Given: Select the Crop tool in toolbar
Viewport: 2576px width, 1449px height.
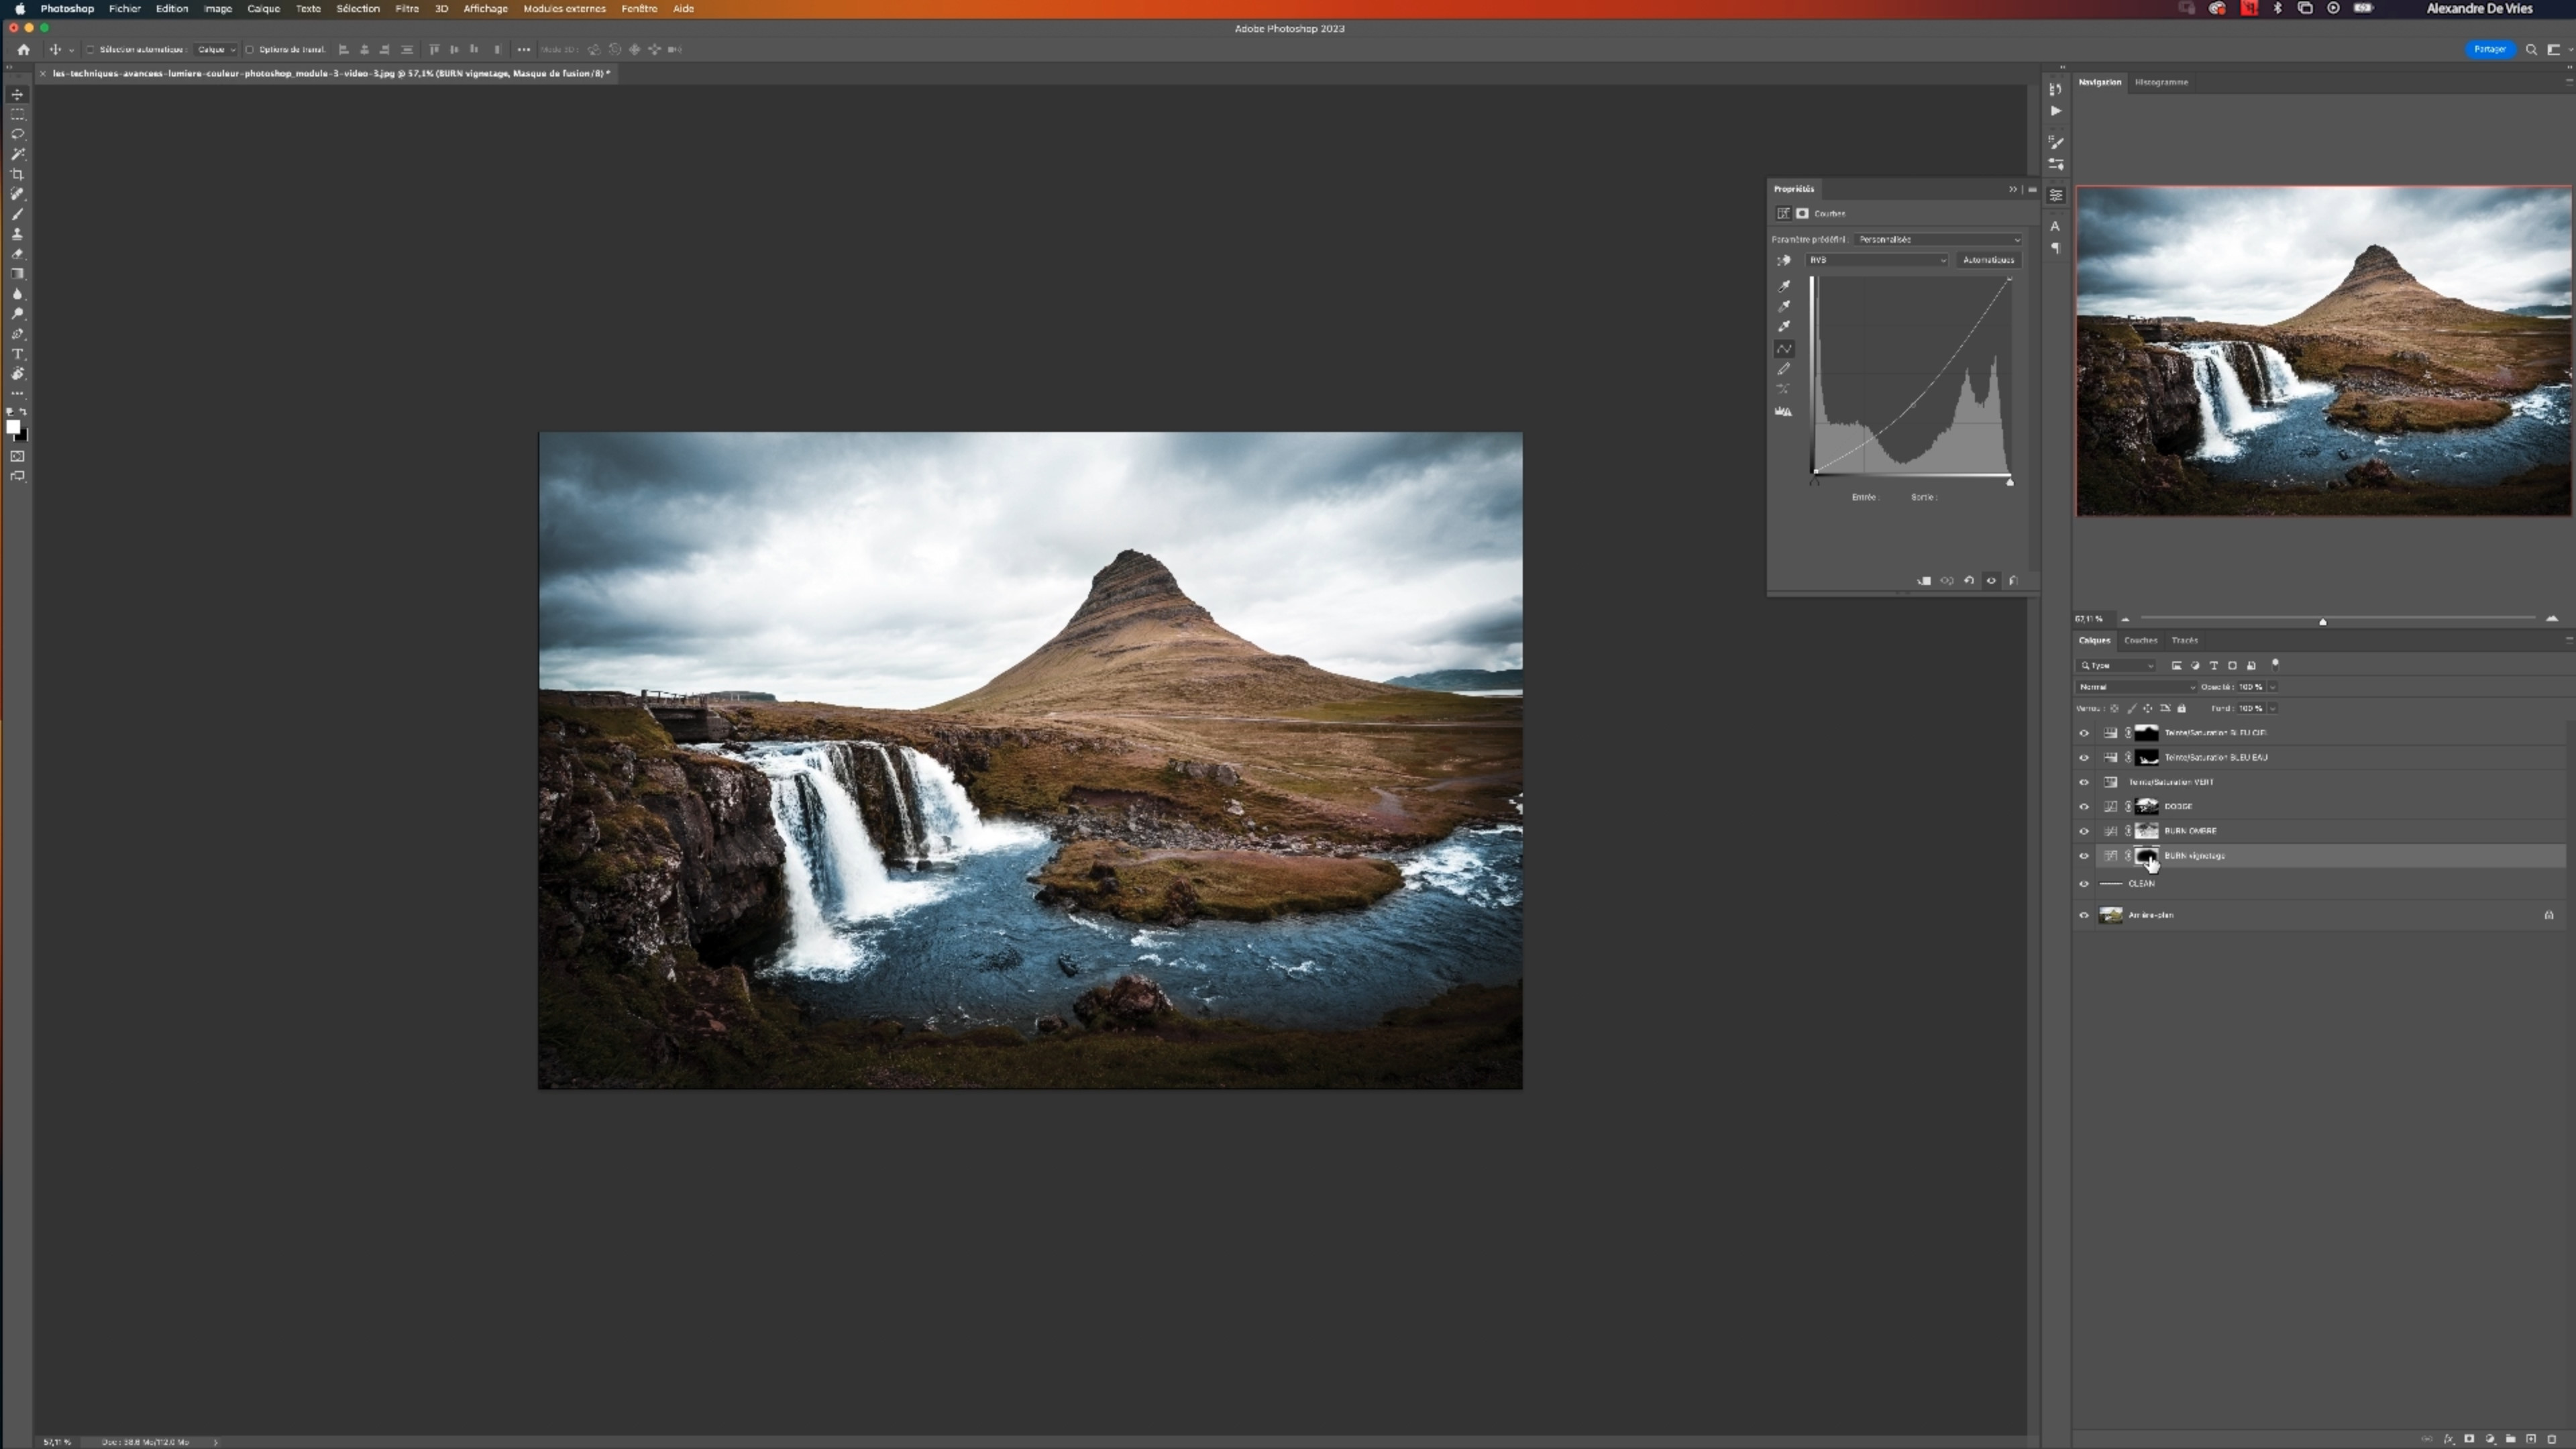Looking at the screenshot, I should (17, 174).
